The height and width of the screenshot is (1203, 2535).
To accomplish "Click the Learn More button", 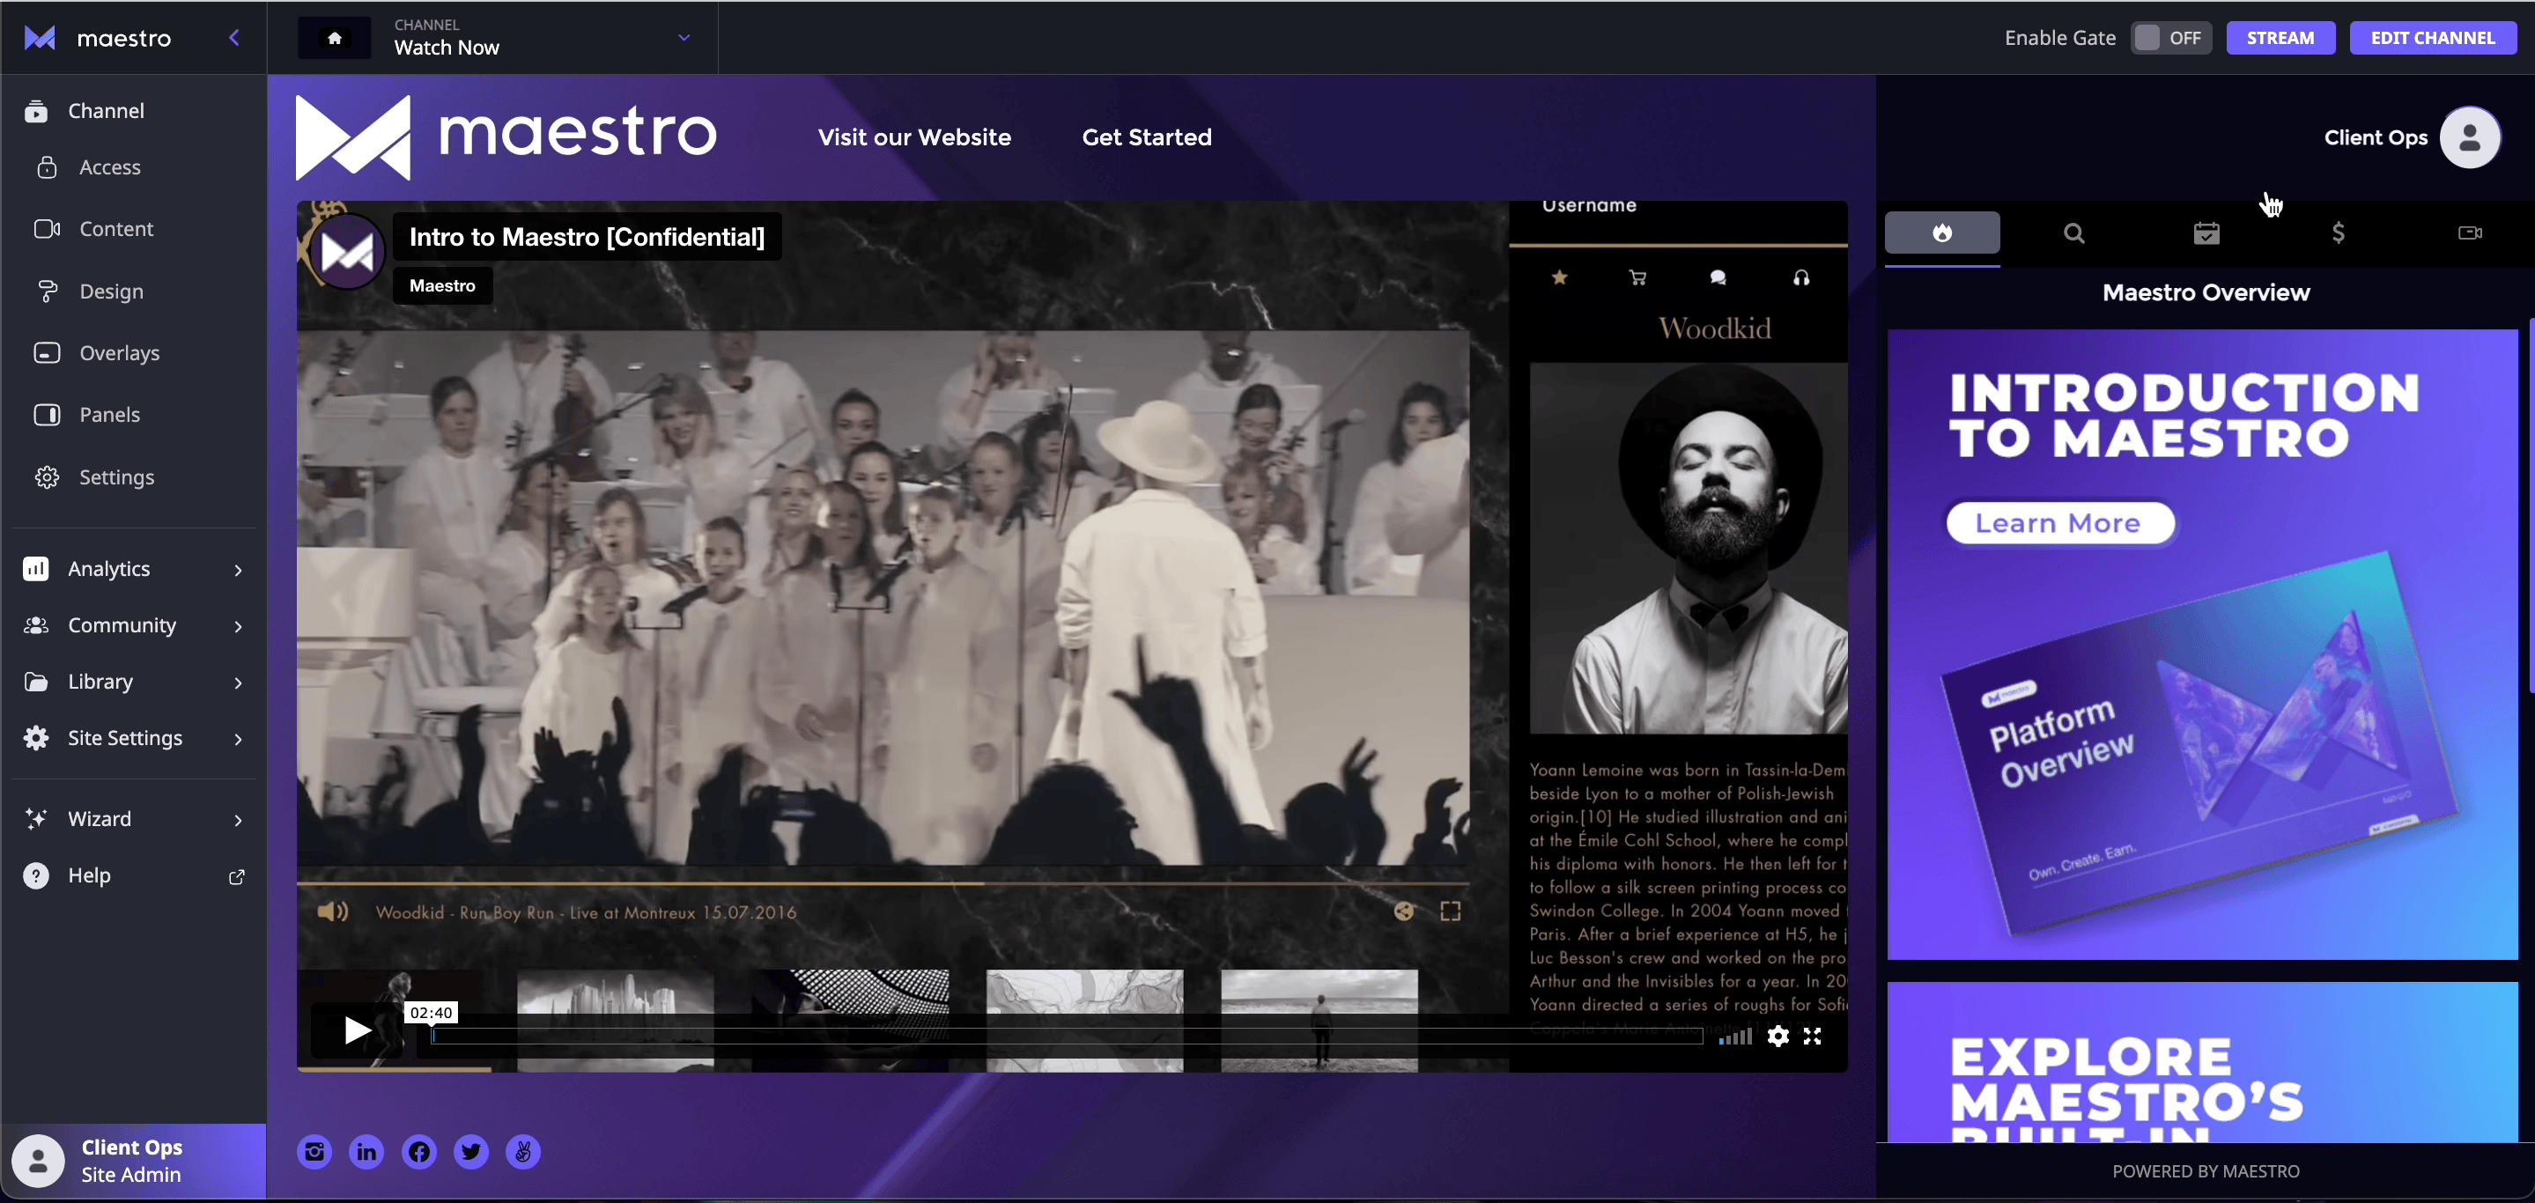I will coord(2059,522).
